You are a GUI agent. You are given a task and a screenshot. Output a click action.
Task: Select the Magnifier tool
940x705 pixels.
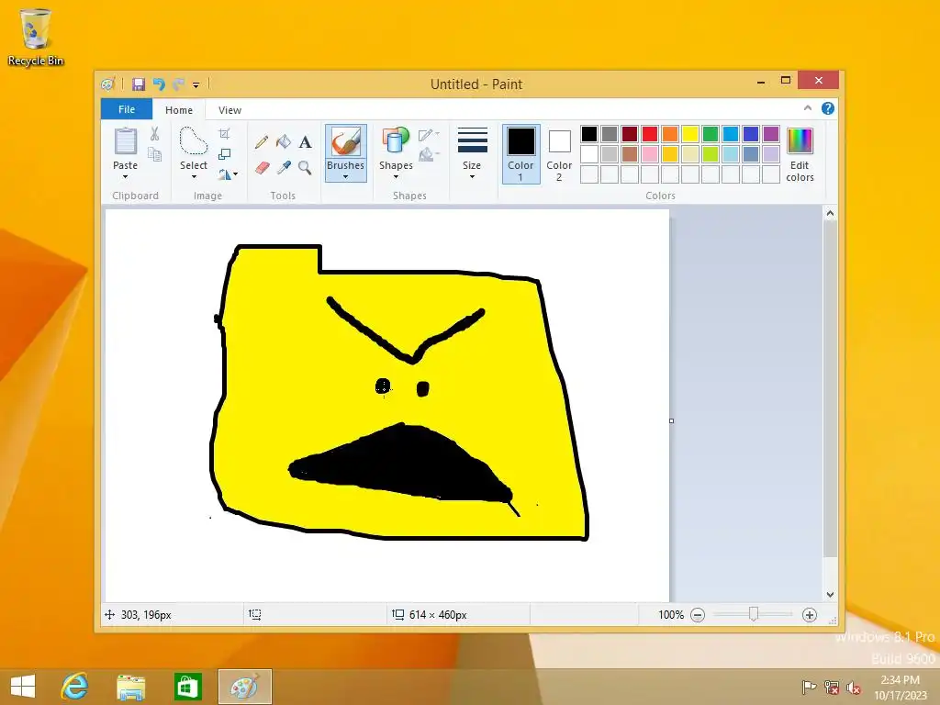point(305,167)
